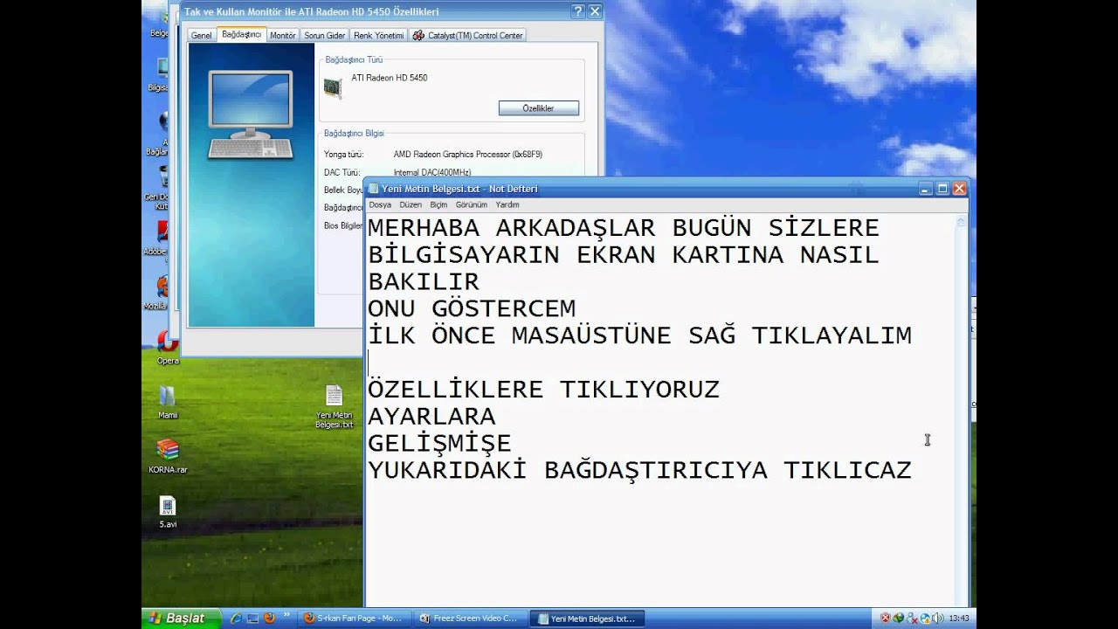
Task: Click the ATI Radeon adapter card icon
Action: (x=333, y=87)
